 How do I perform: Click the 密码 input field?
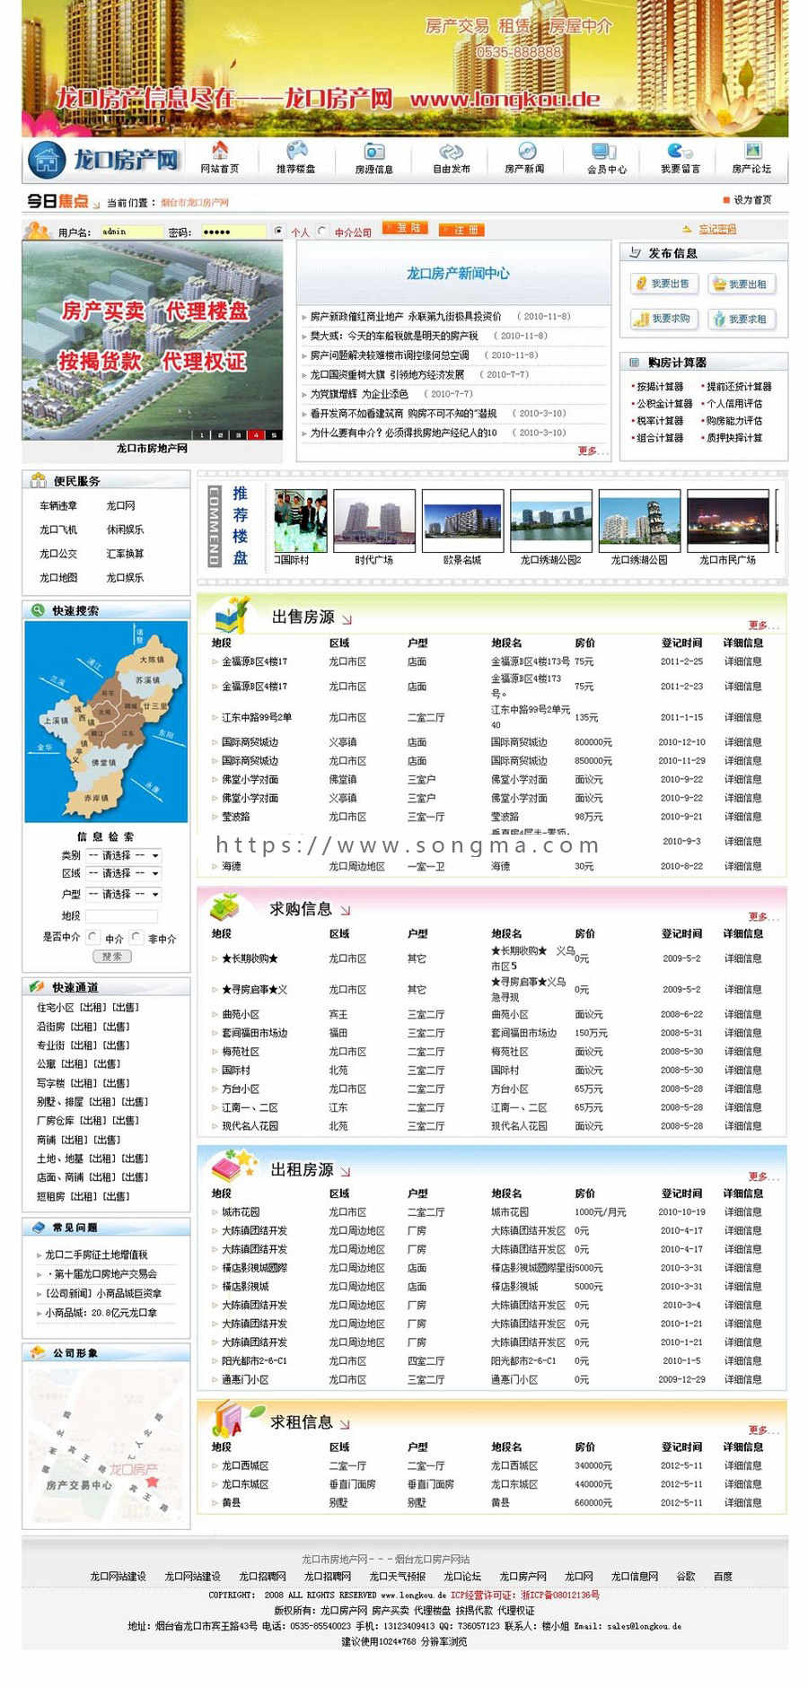coord(233,232)
